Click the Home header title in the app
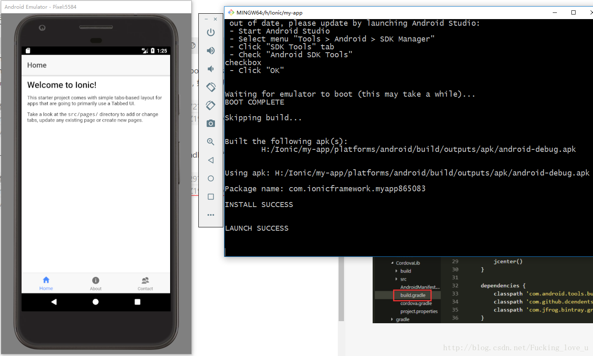The height and width of the screenshot is (356, 593). (37, 65)
